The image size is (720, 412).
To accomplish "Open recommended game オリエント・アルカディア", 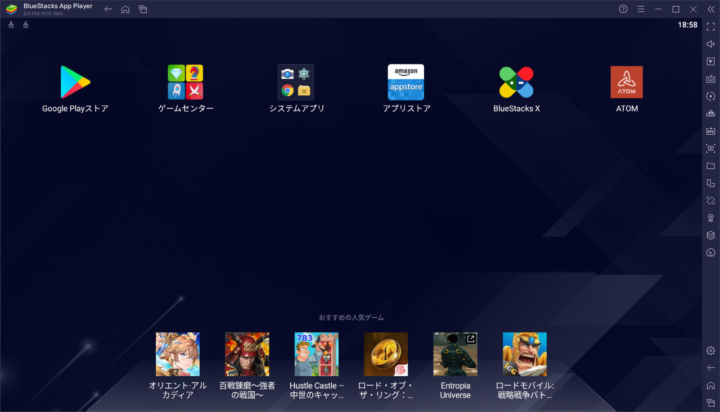I will pyautogui.click(x=178, y=354).
